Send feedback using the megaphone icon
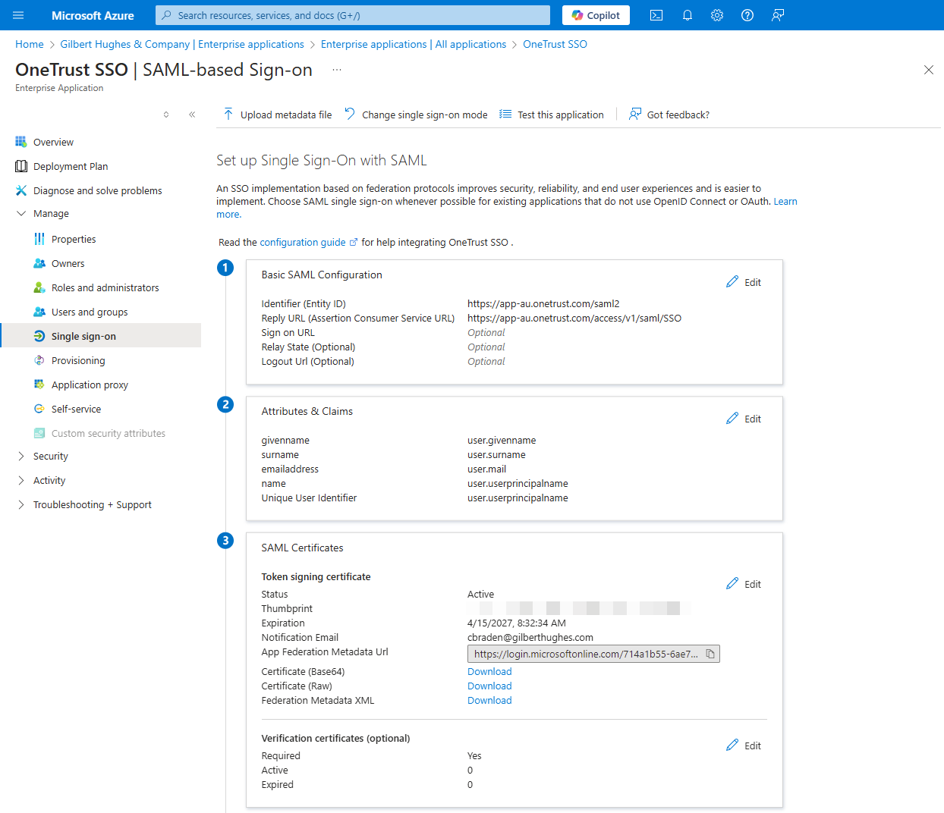Screen dimensions: 944x813 (x=777, y=15)
